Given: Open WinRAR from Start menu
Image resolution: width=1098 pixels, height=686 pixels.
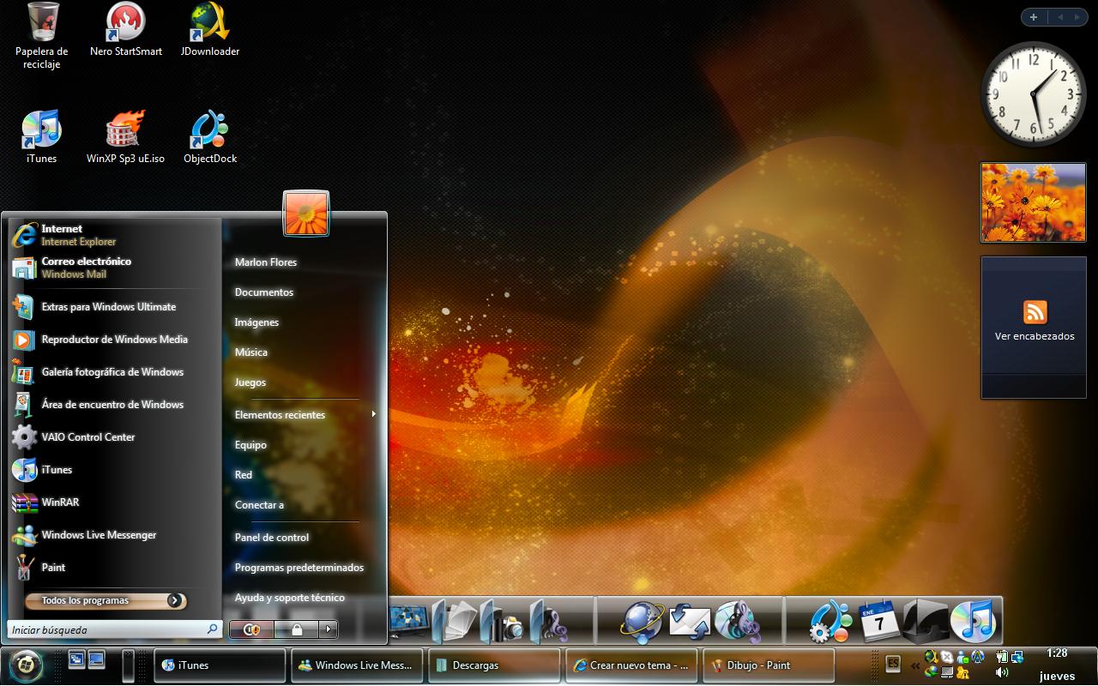Looking at the screenshot, I should [114, 502].
